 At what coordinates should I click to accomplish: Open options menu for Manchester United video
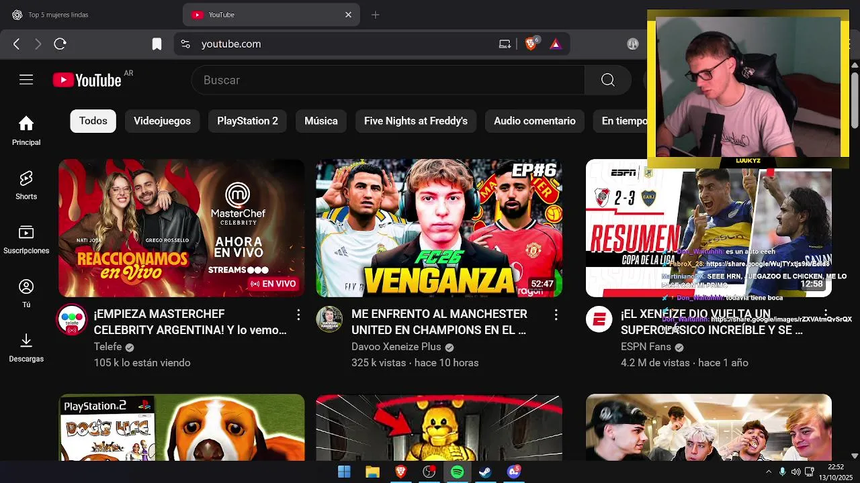coord(556,314)
